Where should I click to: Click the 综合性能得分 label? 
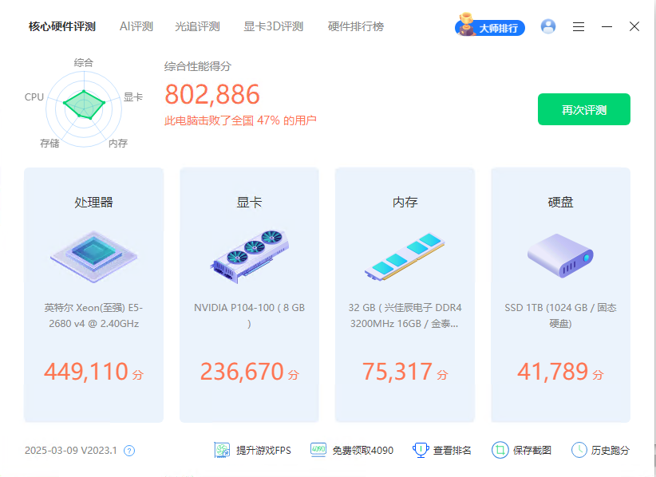coord(197,66)
